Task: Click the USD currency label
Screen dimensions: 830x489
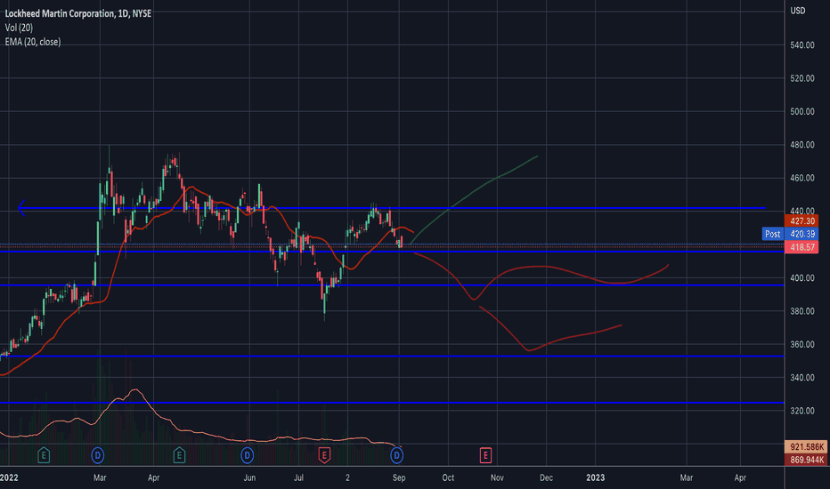Action: tap(798, 11)
